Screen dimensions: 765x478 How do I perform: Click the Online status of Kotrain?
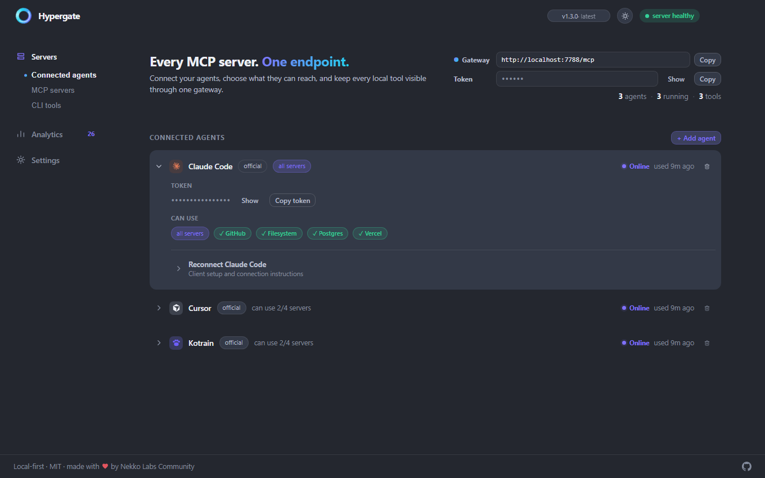635,343
